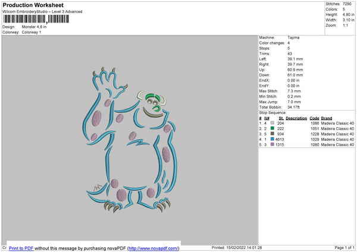
Task: Click the barcode below the worksheet title
Action: pyautogui.click(x=36, y=20)
